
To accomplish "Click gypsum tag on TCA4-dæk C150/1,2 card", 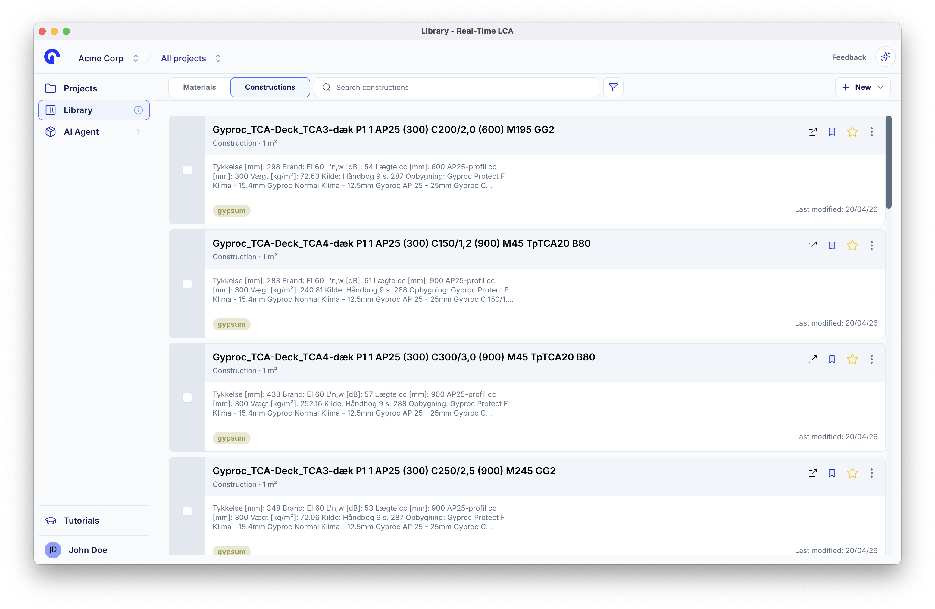I will (231, 325).
